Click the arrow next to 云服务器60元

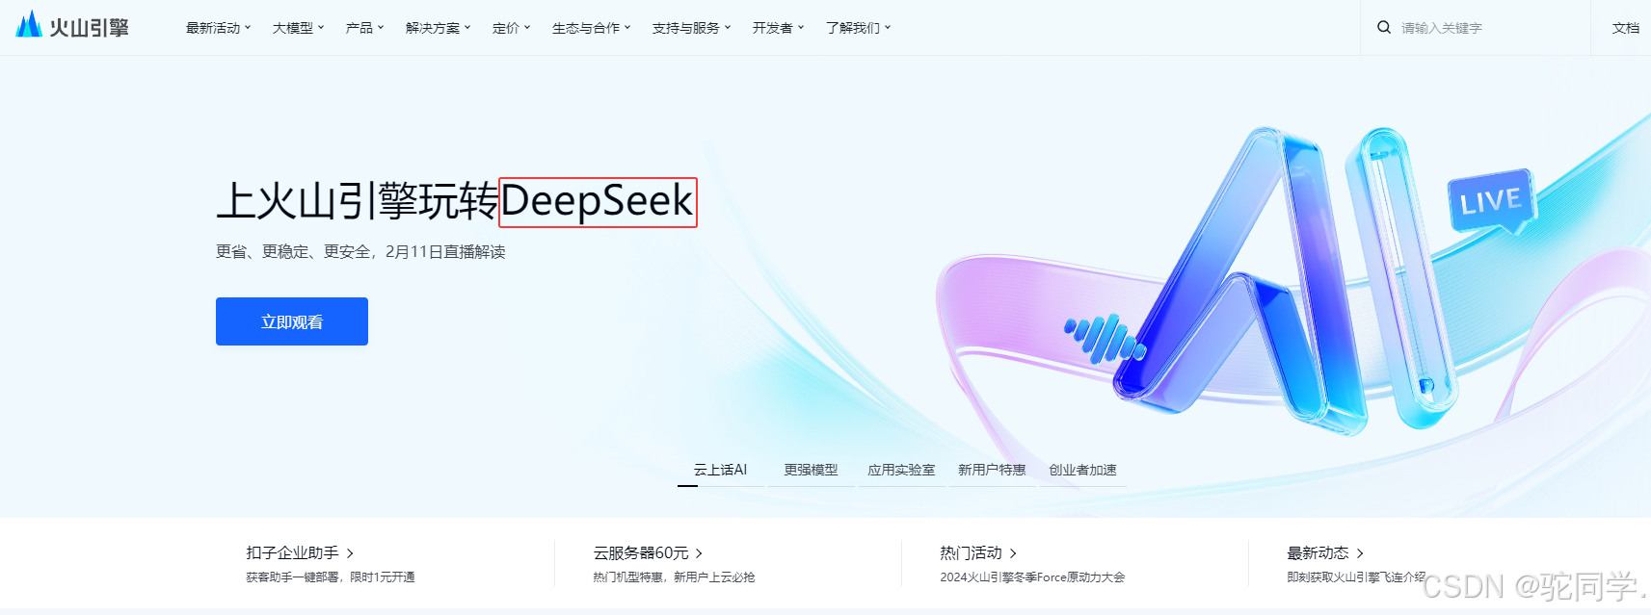tap(699, 553)
